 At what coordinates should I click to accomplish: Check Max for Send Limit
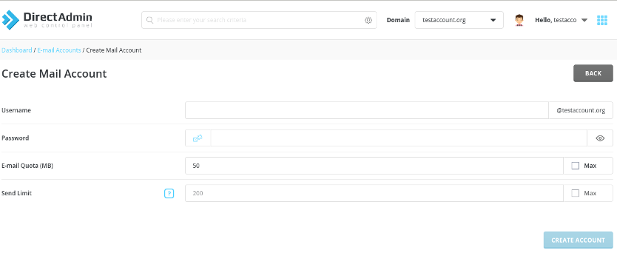click(x=576, y=193)
